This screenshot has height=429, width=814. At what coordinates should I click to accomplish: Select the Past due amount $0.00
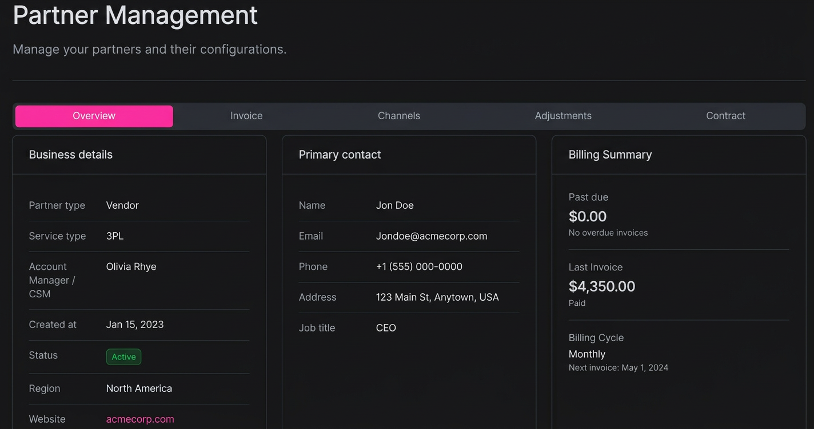click(588, 216)
